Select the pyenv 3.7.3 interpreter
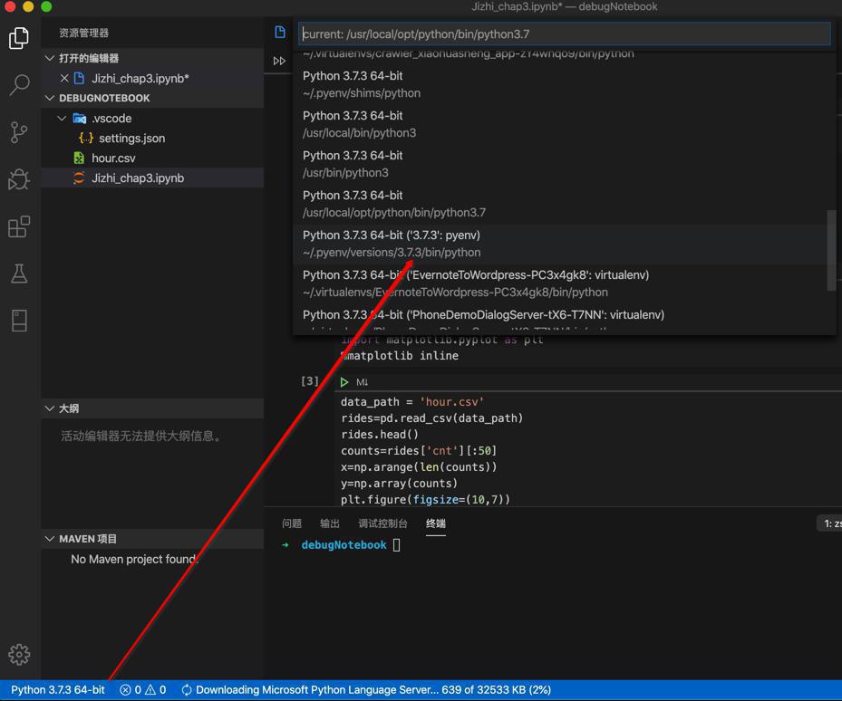Screen dimensions: 842x701 point(559,245)
